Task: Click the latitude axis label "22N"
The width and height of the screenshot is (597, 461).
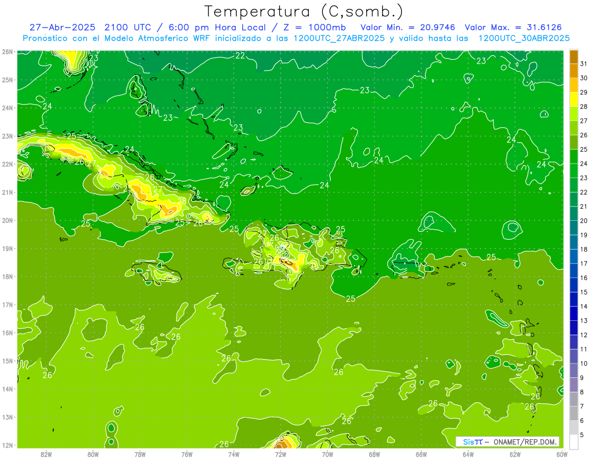Action: click(7, 164)
